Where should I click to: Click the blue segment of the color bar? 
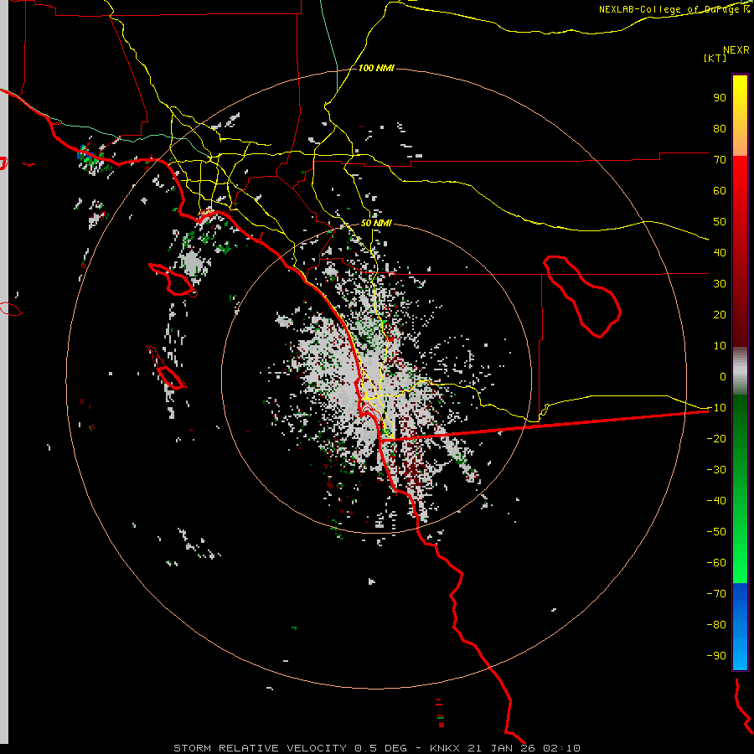740,627
